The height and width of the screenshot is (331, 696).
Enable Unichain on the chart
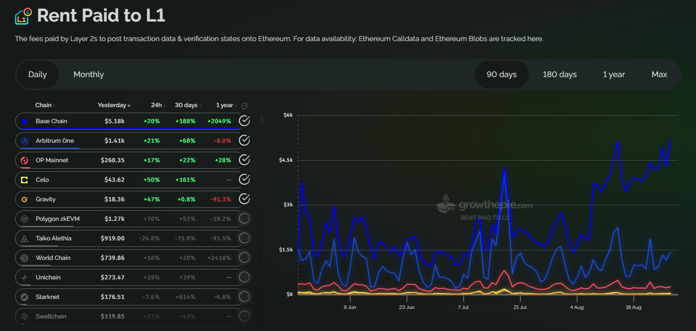(x=244, y=277)
